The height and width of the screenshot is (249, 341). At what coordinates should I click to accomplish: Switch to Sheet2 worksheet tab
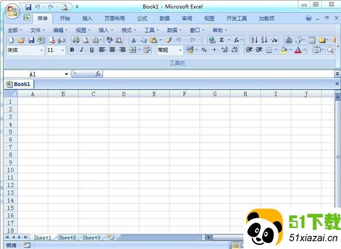coord(67,238)
